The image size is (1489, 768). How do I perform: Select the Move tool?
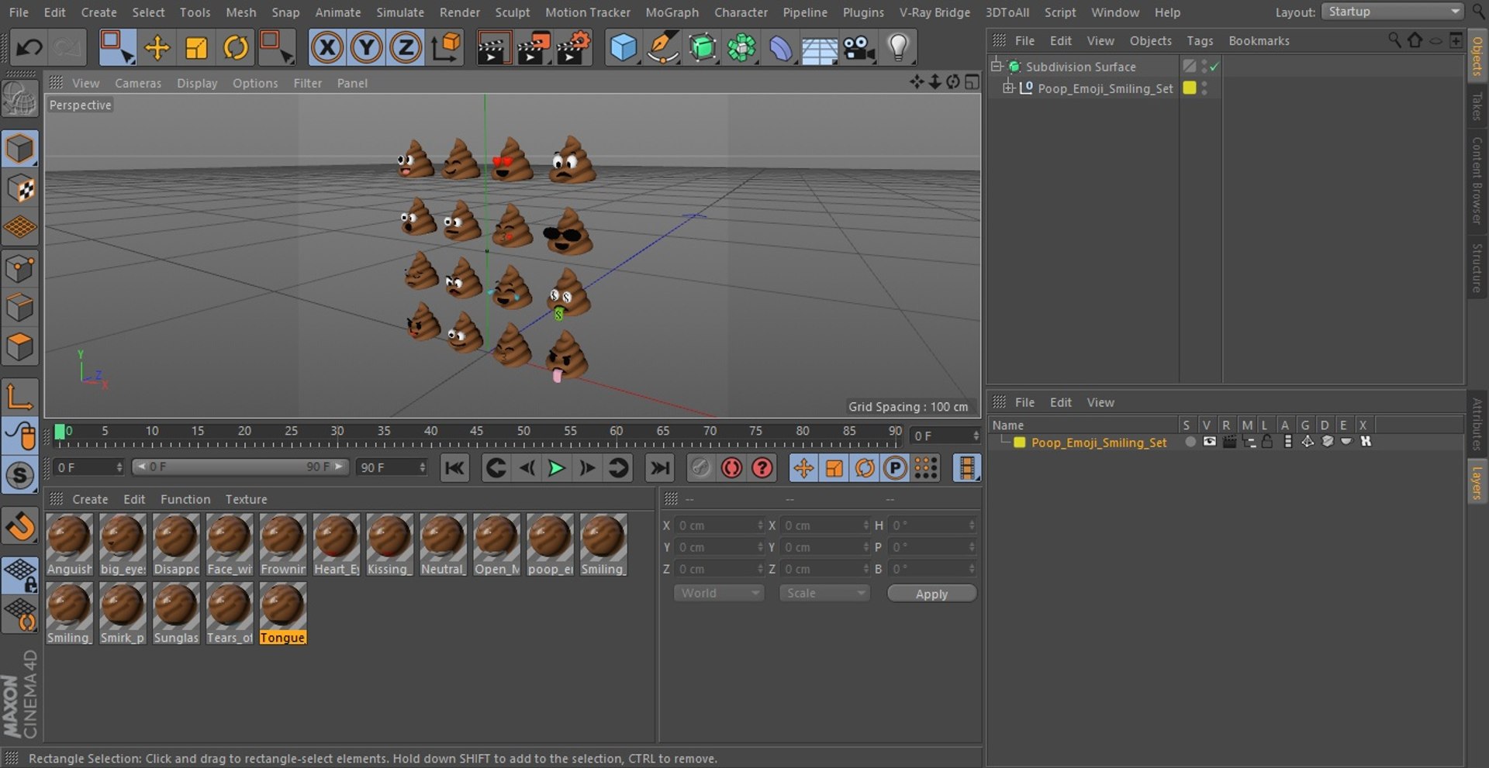point(157,48)
